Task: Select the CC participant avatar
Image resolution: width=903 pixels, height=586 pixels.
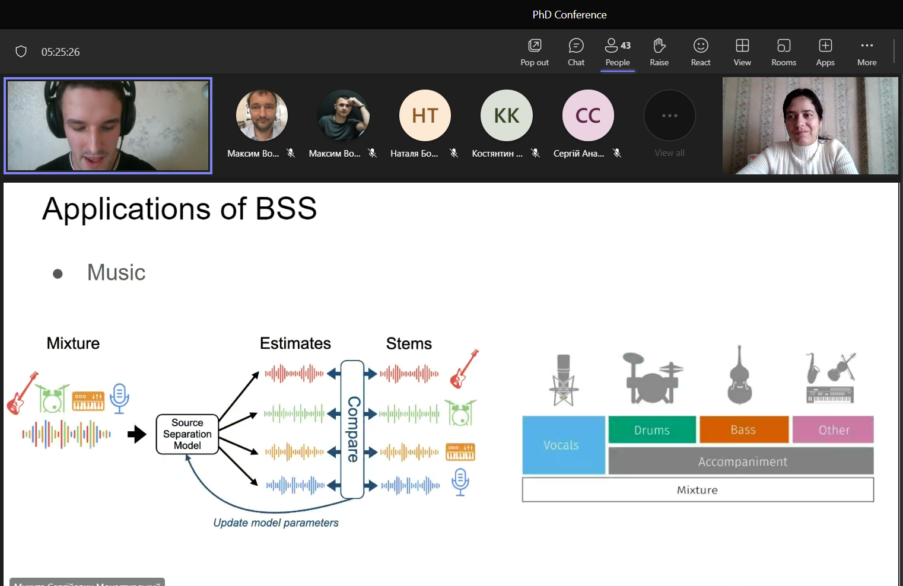Action: pyautogui.click(x=588, y=116)
